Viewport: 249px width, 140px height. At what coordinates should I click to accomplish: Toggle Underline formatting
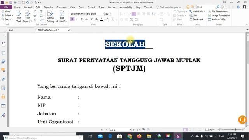82,19
